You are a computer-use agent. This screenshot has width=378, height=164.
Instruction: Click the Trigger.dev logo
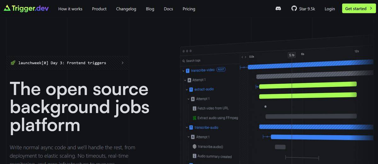26,8
